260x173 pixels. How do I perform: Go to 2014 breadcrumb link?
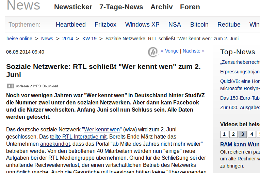(68, 39)
